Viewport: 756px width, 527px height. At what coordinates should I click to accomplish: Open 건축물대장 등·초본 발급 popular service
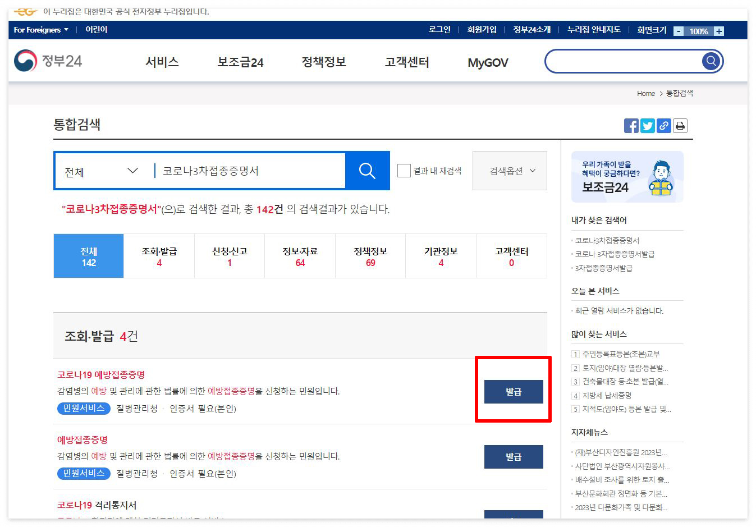pos(625,382)
